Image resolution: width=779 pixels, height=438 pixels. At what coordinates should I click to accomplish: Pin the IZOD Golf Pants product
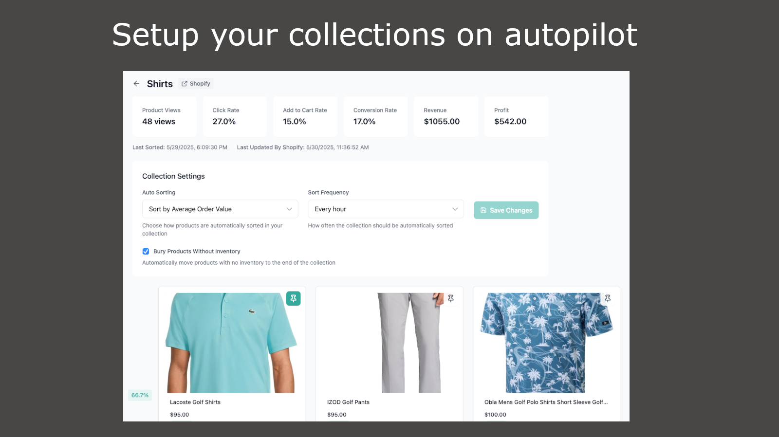tap(451, 298)
